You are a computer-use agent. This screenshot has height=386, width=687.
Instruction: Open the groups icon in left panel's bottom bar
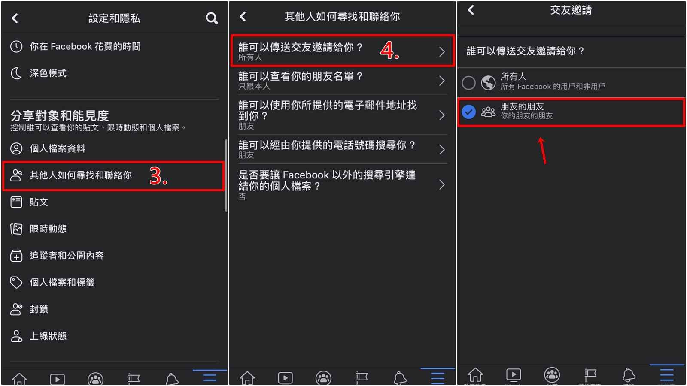click(x=95, y=379)
